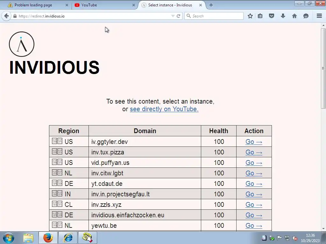Click the green shield security tray icon
The image size is (326, 244).
click(x=272, y=238)
